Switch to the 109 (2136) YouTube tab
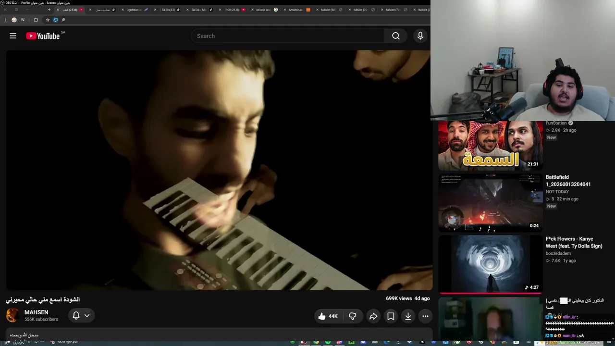Image resolution: width=615 pixels, height=346 pixels. click(233, 10)
